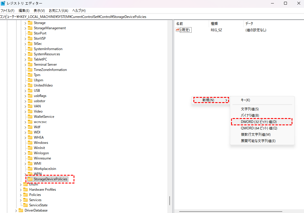Select QWORD (64 ビット) 値(Q) option
Screen dimensions: 304x213
(x=259, y=128)
